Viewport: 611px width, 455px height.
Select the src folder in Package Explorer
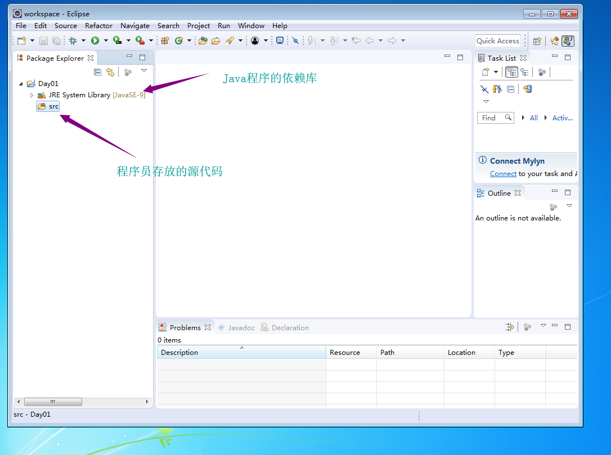(48, 106)
